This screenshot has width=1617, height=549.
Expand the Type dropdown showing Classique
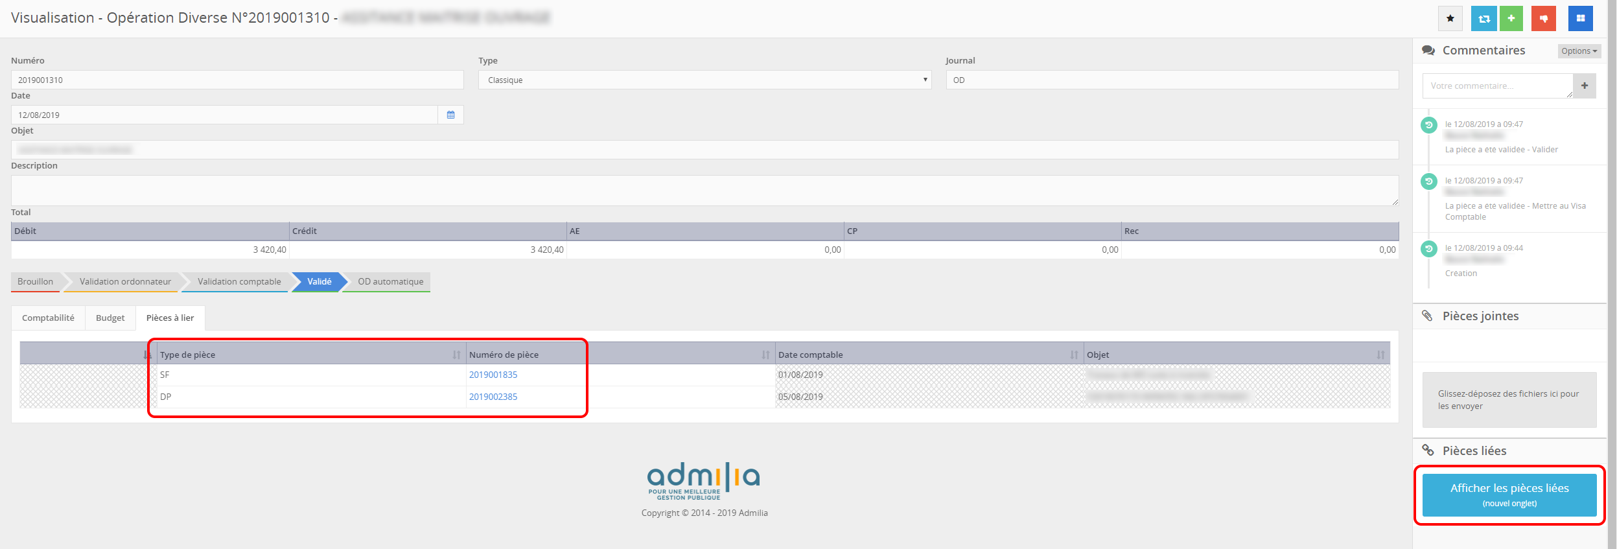tap(704, 80)
